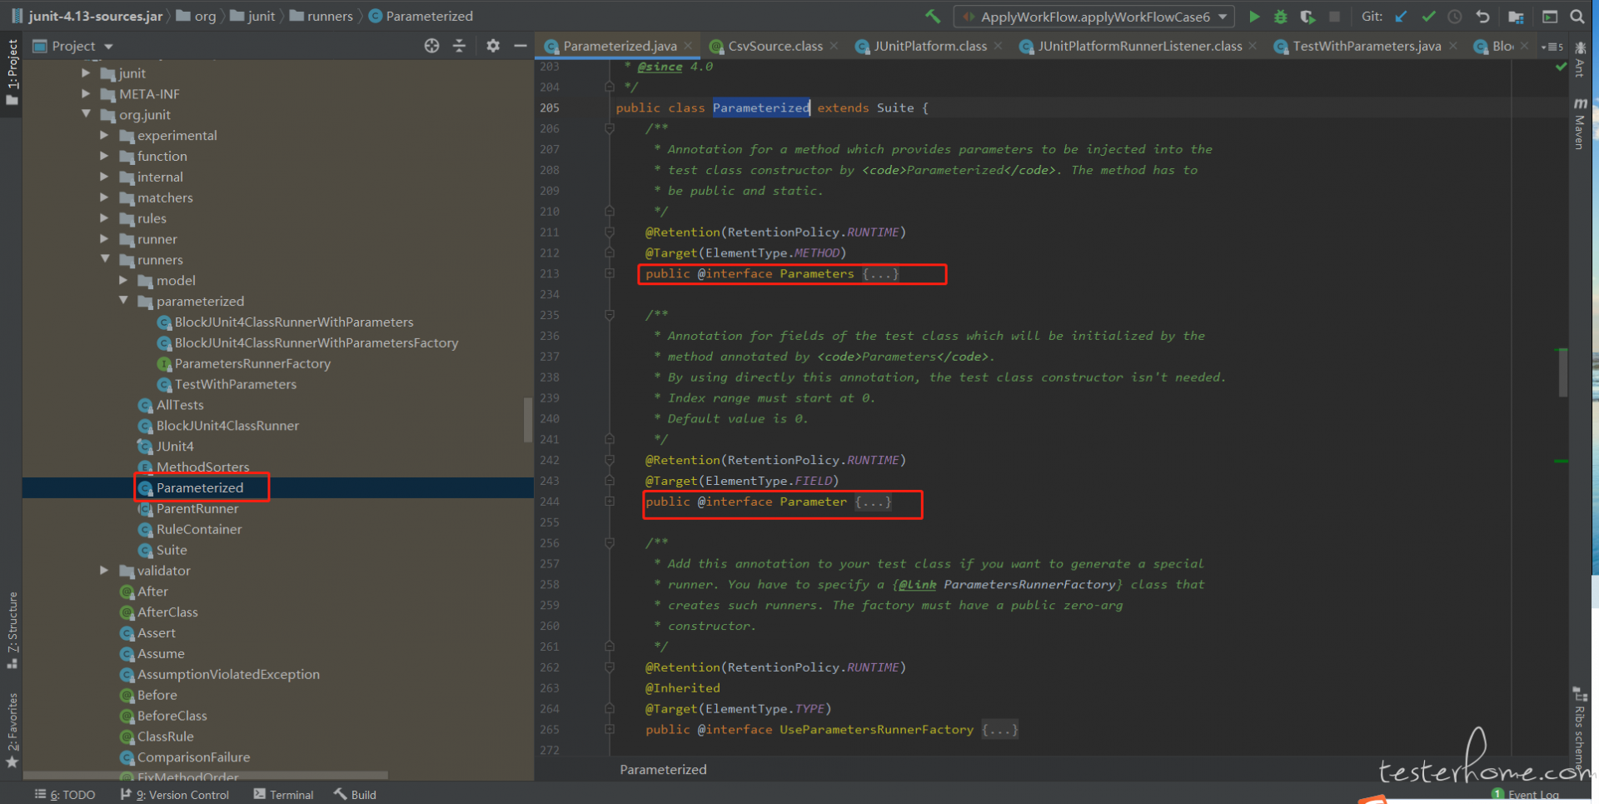The image size is (1599, 804).
Task: Expand the experimental package
Action: [x=104, y=135]
